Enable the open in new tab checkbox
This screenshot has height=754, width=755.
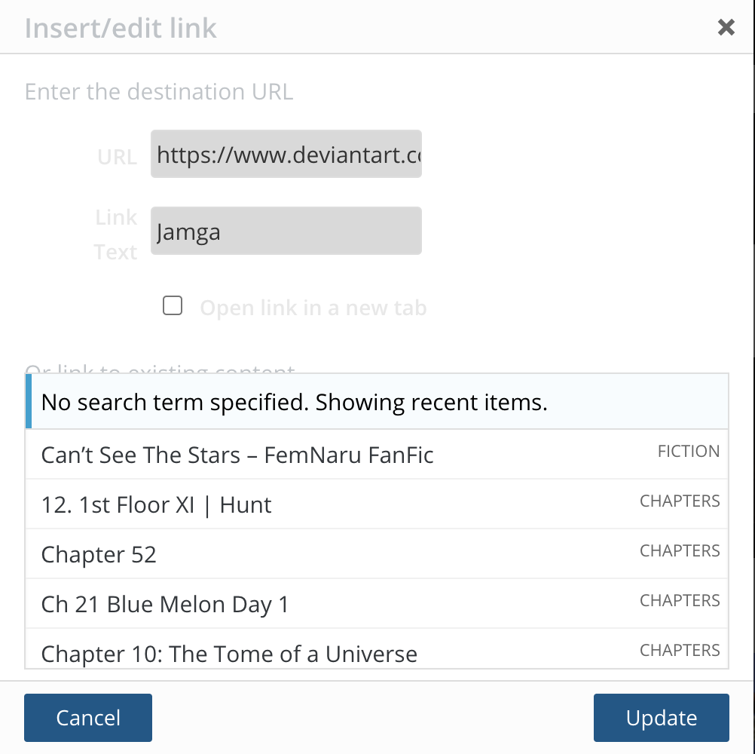[x=173, y=305]
